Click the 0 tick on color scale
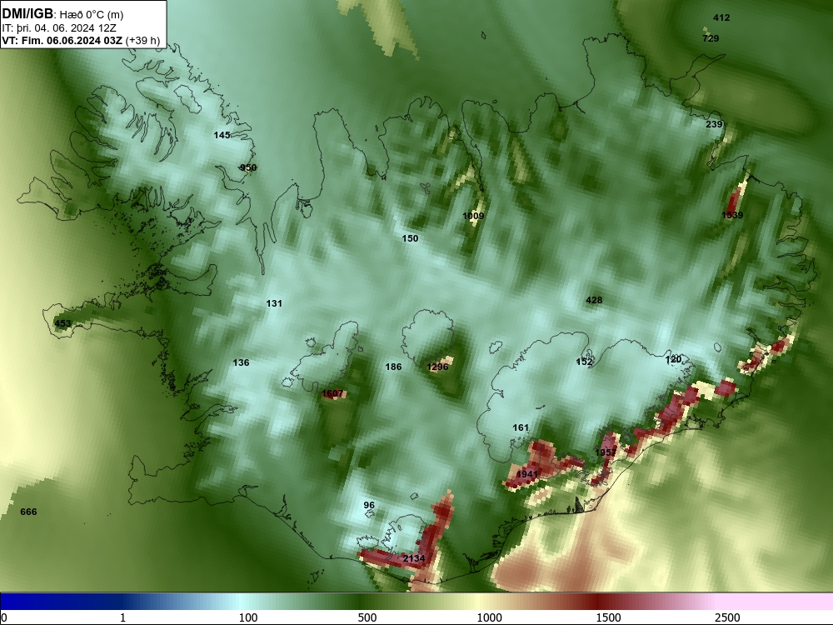This screenshot has width=833, height=625. point(4,617)
